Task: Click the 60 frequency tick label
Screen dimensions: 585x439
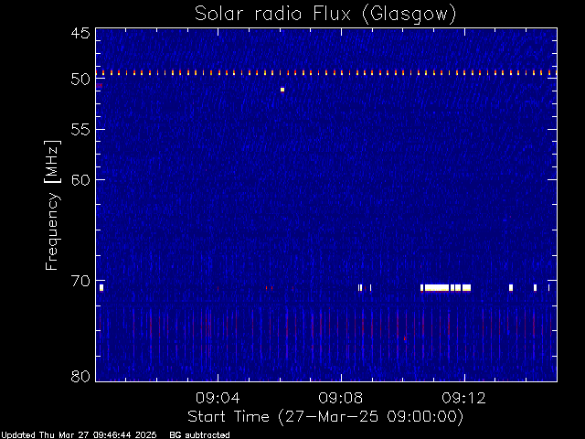Action: 80,180
